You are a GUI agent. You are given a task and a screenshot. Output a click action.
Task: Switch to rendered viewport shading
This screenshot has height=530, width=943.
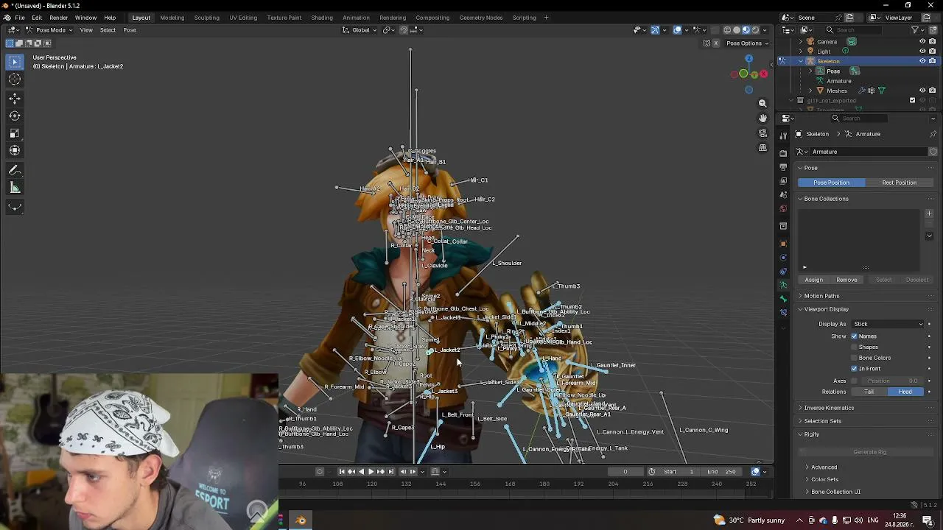coord(755,30)
